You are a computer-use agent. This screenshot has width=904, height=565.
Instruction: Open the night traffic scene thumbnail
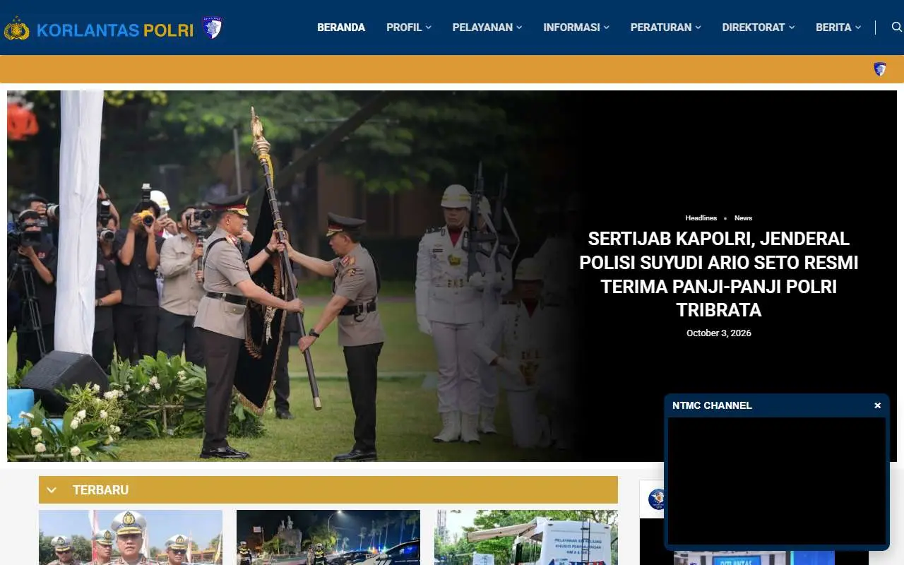click(x=328, y=537)
